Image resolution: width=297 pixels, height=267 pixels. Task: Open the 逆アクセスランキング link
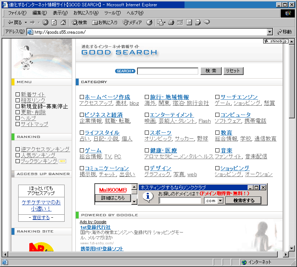click(x=45, y=149)
